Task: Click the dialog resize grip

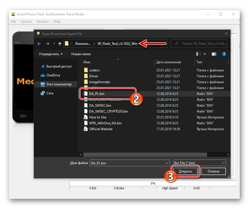Action: click(x=229, y=177)
